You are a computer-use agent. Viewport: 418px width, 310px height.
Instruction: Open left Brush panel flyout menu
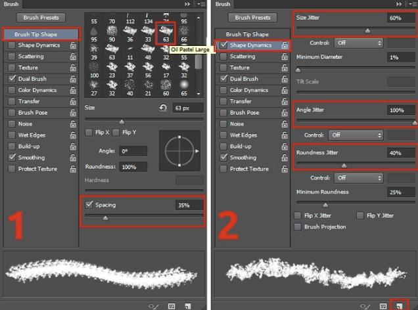202,4
